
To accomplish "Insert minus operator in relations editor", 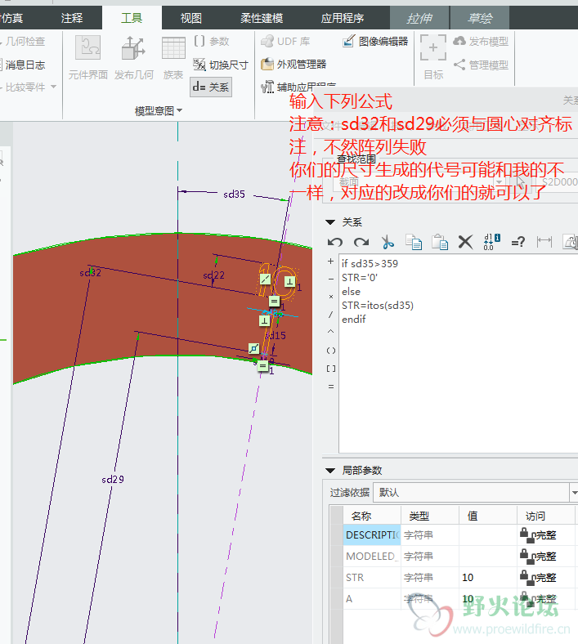I will click(x=331, y=279).
